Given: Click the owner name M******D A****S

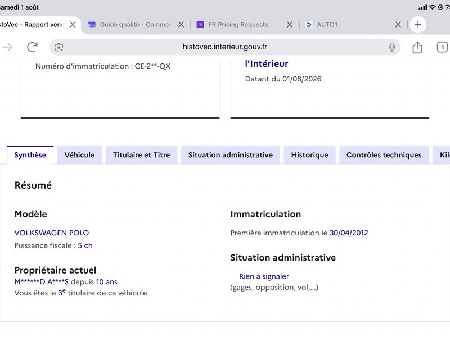Looking at the screenshot, I should click(41, 282).
